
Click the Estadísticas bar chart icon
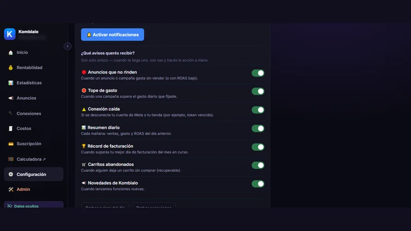10,83
